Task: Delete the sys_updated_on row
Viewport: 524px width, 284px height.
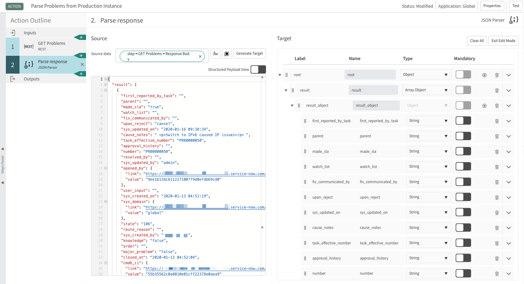Action: [x=497, y=213]
